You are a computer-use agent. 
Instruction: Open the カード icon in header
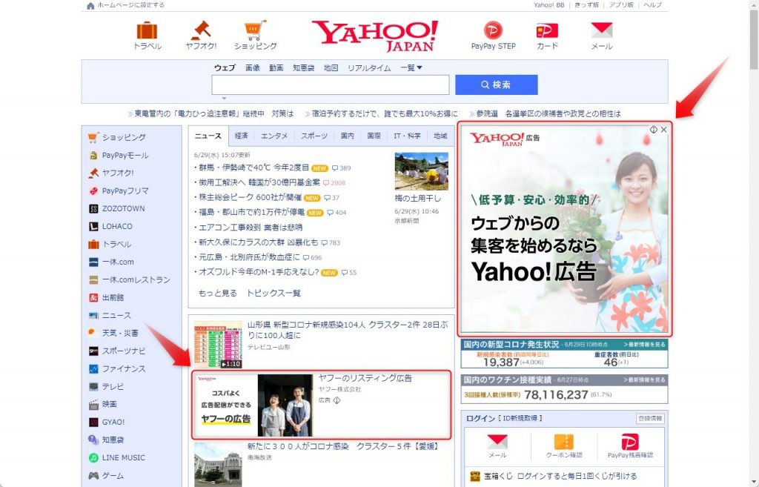pyautogui.click(x=547, y=30)
